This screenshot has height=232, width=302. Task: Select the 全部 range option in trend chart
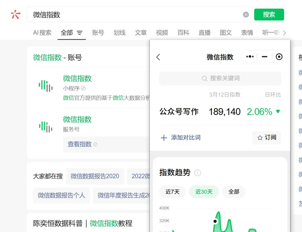tap(233, 192)
